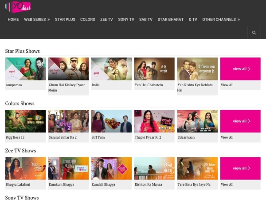
Task: Click the Star Plus Shows heading
Action: coord(23,51)
